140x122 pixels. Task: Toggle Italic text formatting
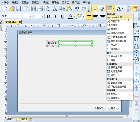(55, 16)
